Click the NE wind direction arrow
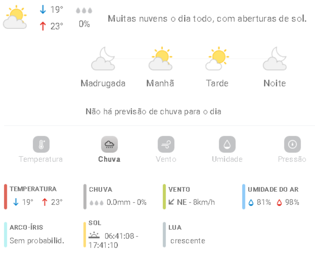315x261 pixels. tap(171, 202)
